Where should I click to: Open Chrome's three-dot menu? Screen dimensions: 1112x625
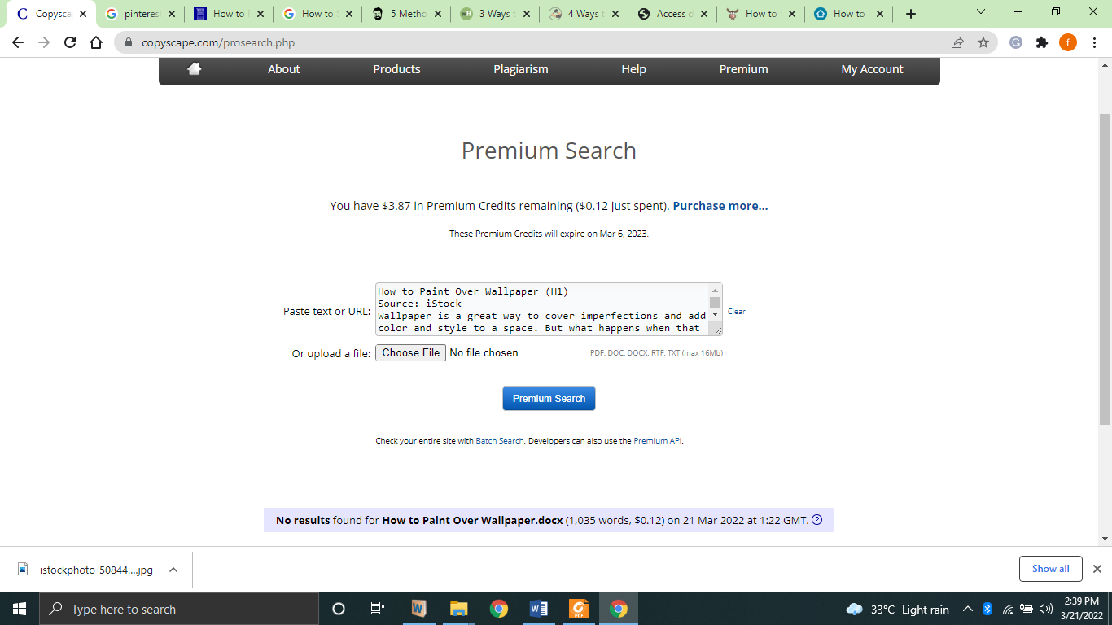pyautogui.click(x=1095, y=42)
